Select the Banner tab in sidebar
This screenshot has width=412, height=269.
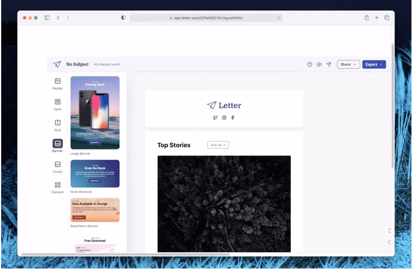pyautogui.click(x=58, y=146)
